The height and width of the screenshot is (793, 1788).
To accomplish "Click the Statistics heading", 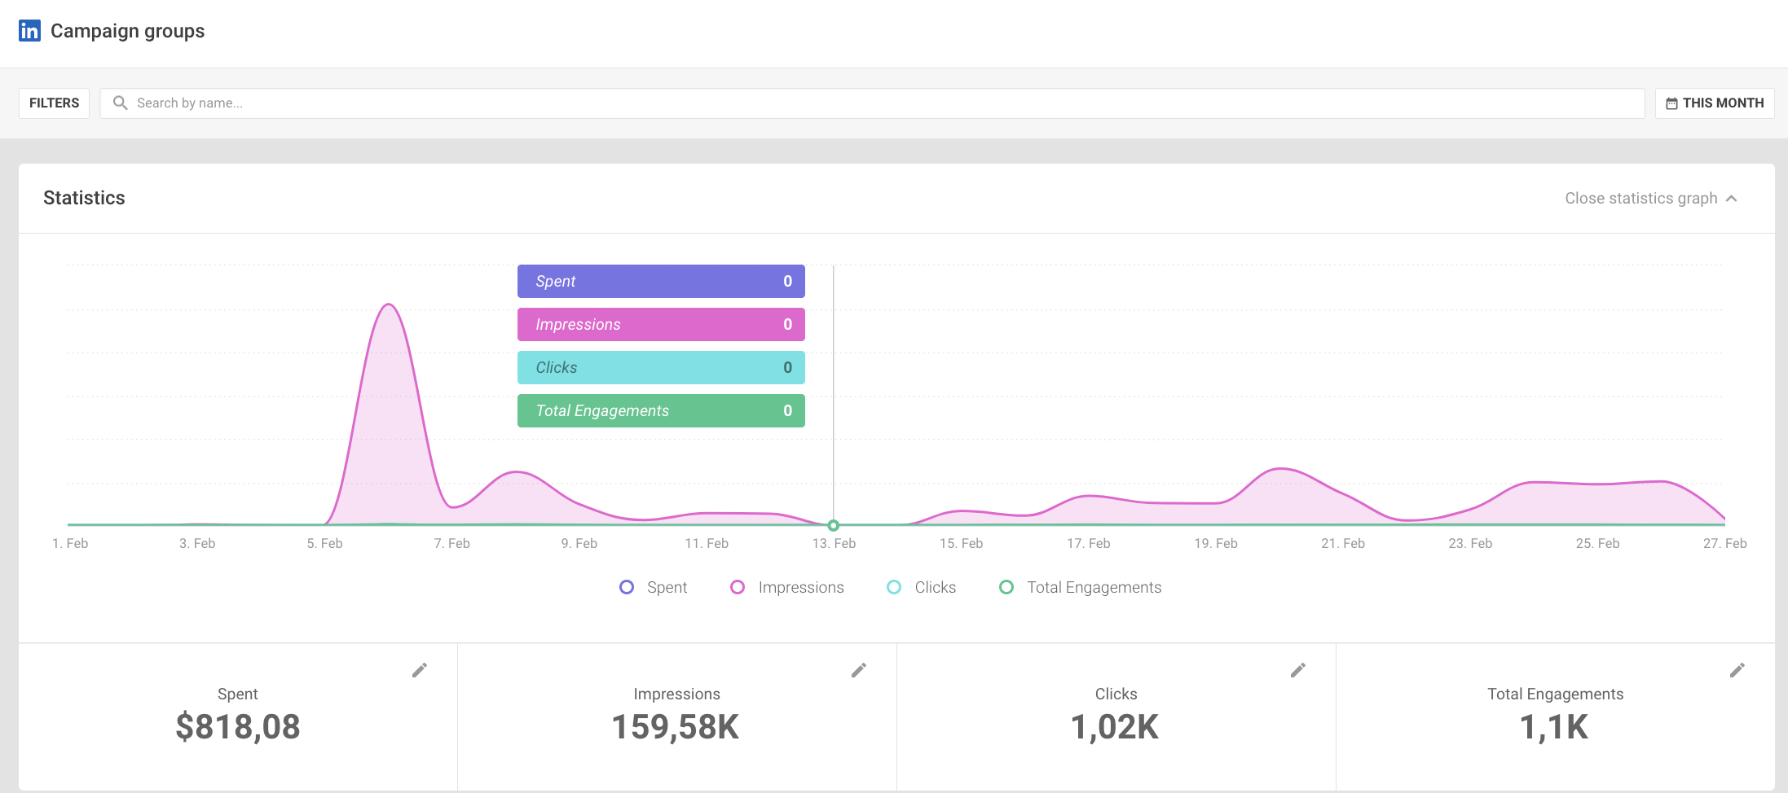I will pos(84,198).
